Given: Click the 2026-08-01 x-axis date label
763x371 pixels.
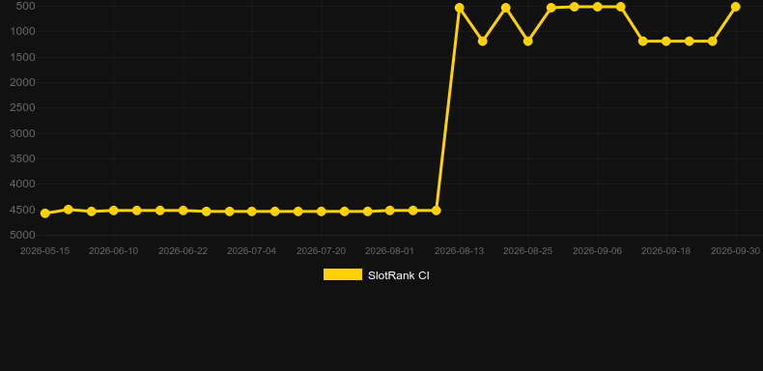Looking at the screenshot, I should point(390,251).
